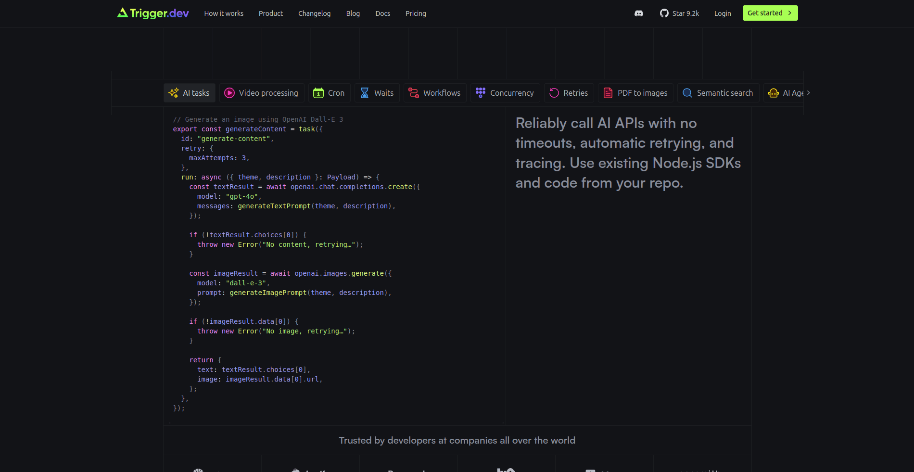Select the Semantic search tab
Viewport: 914px width, 472px height.
point(718,93)
